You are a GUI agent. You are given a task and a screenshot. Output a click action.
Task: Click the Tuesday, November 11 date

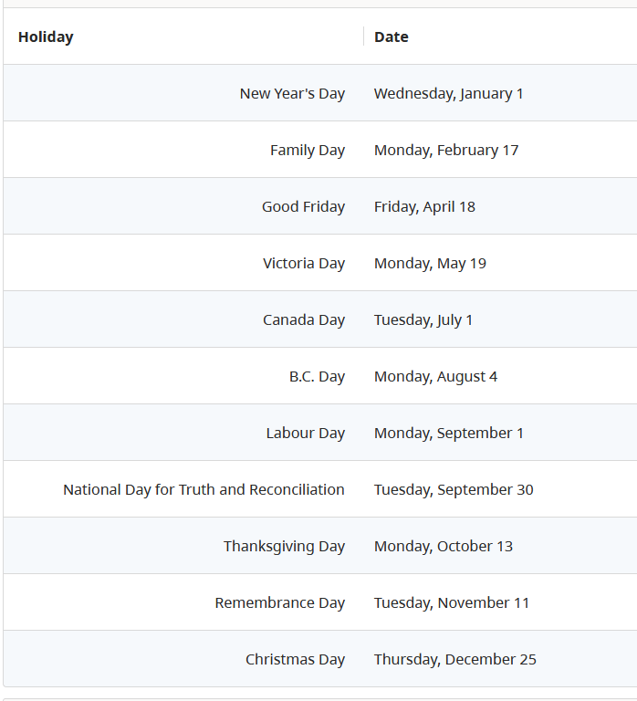(x=452, y=603)
